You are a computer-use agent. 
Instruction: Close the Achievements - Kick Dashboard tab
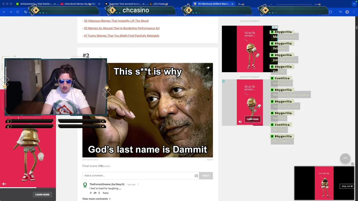55,4
